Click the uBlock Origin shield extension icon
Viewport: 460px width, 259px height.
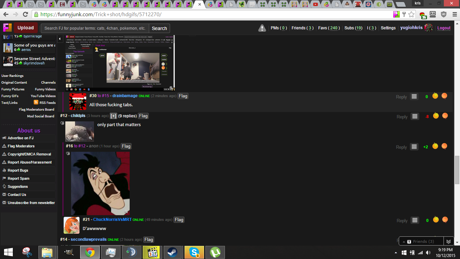(x=443, y=14)
